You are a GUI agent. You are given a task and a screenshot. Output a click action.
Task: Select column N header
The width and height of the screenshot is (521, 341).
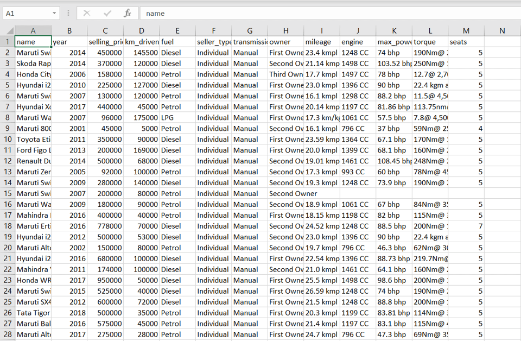[501, 30]
